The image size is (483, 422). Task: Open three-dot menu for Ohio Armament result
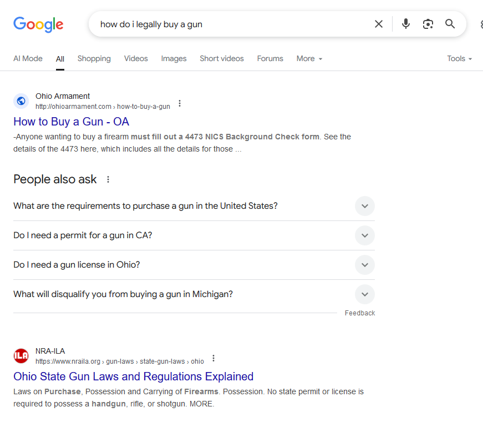pos(180,103)
